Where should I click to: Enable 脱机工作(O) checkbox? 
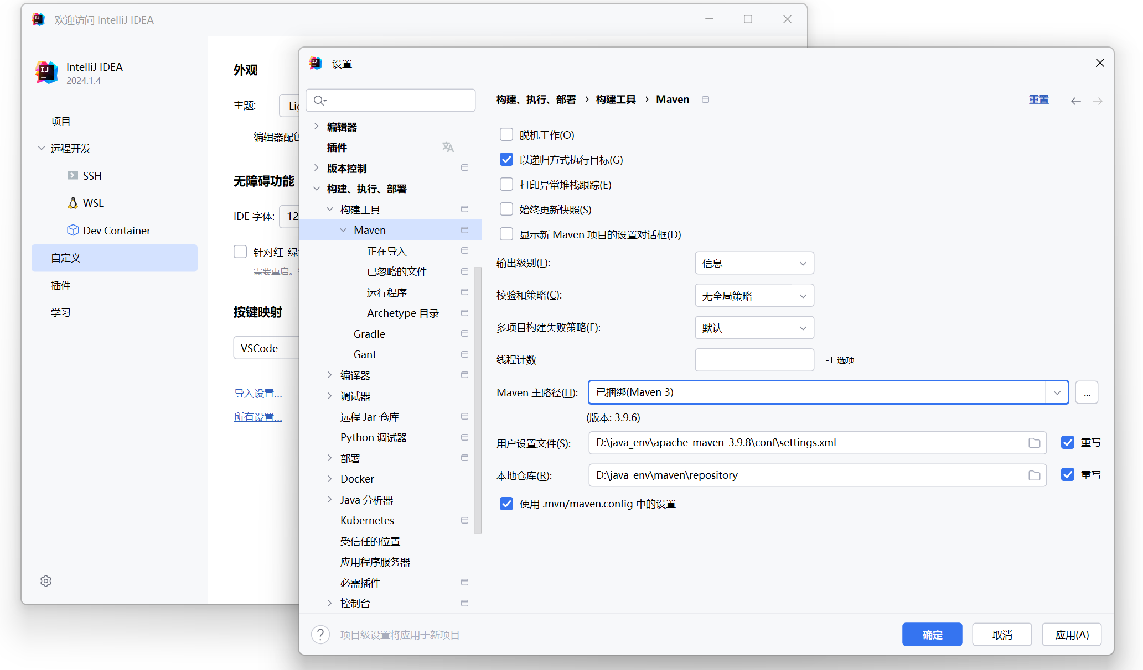coord(506,135)
